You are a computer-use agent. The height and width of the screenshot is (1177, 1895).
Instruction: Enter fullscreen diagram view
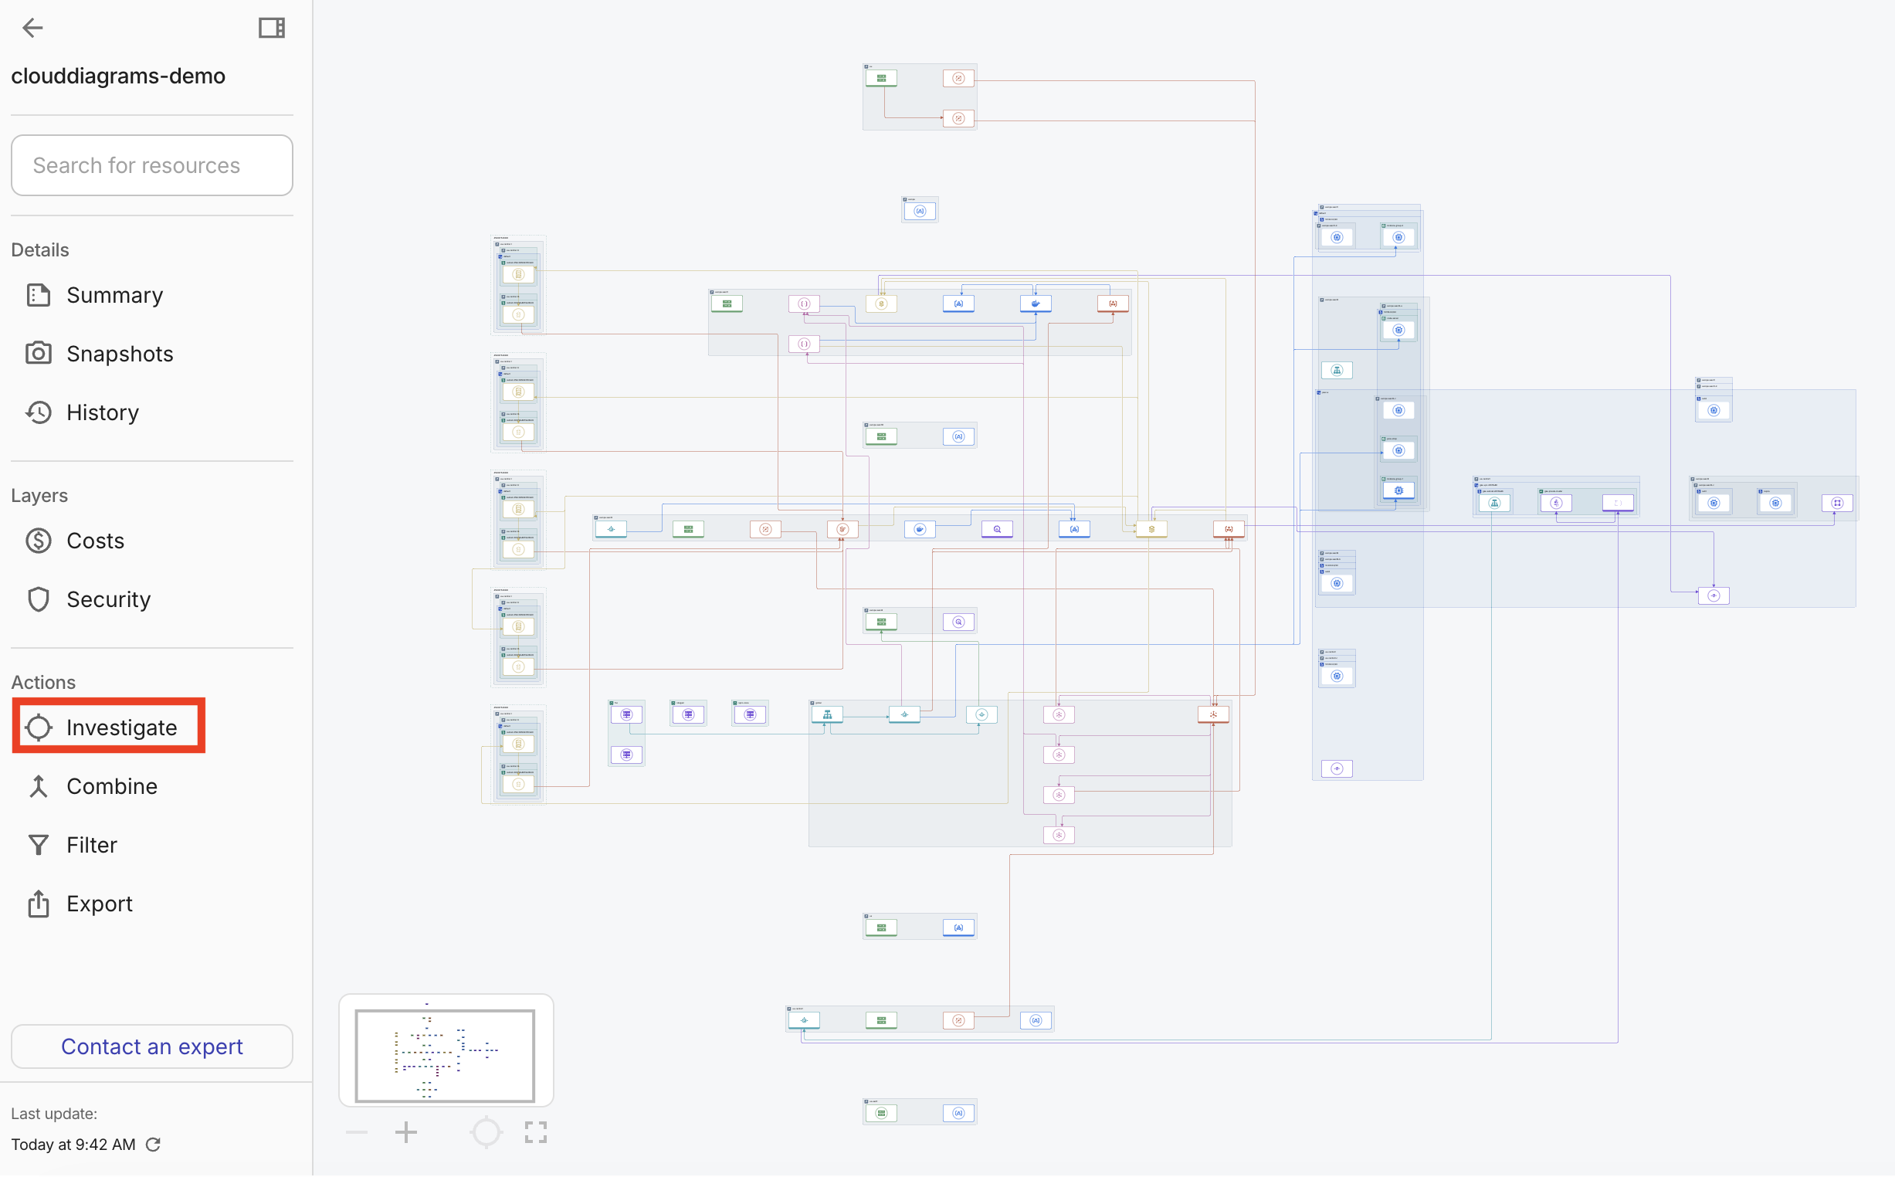pos(536,1133)
